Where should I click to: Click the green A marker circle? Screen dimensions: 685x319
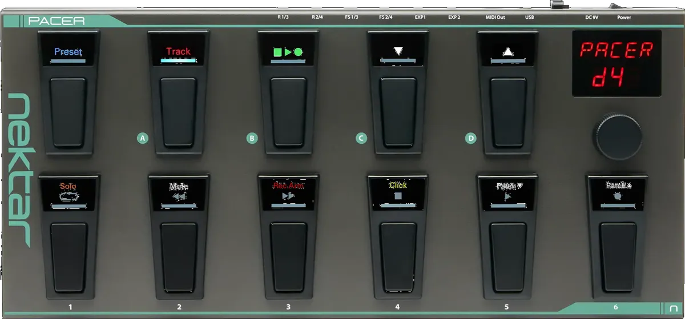(143, 138)
